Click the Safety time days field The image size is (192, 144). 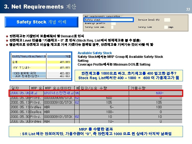[x=166, y=27]
